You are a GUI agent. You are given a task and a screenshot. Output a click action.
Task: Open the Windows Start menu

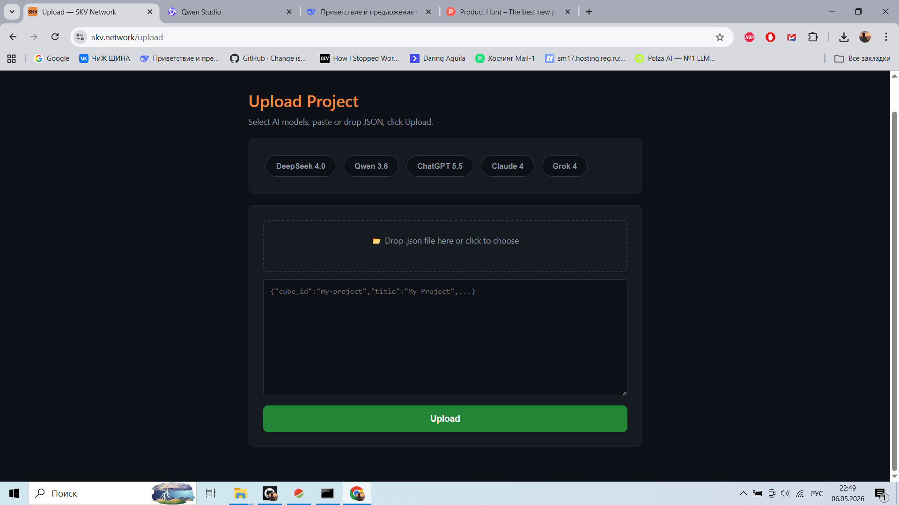pyautogui.click(x=14, y=493)
